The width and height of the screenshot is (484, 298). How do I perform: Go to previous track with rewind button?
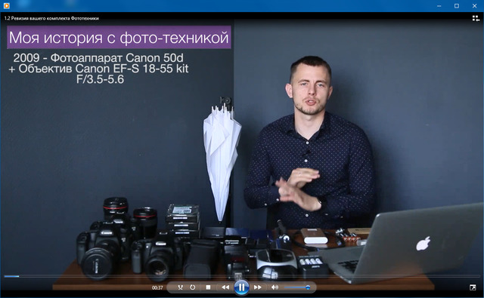(225, 287)
